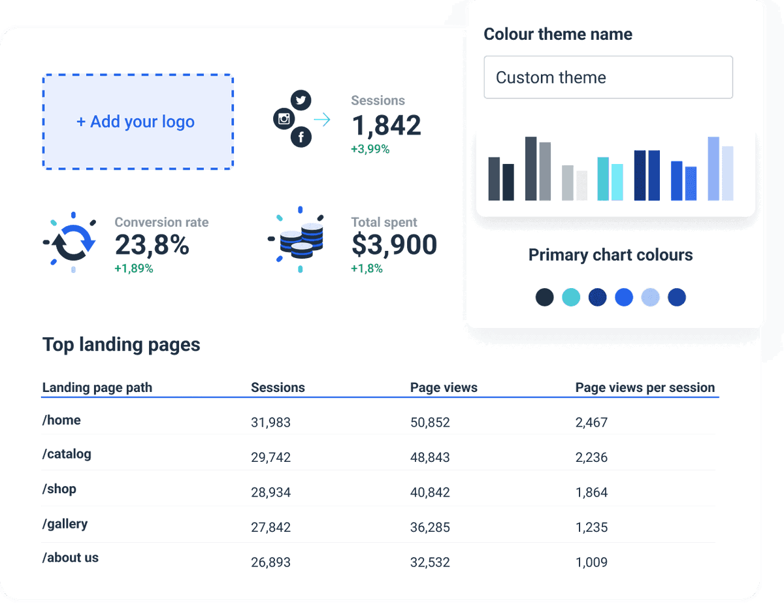Sort by the Page views per session column header

tap(645, 387)
